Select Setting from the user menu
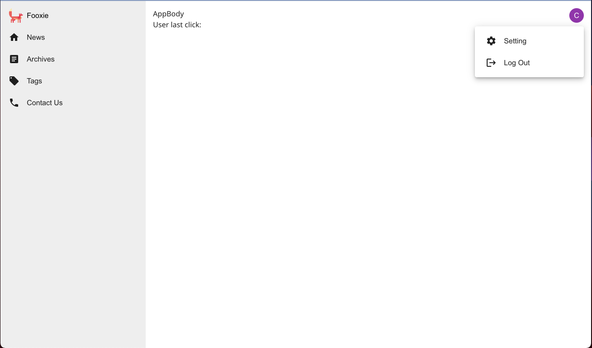The height and width of the screenshot is (348, 592). [529, 41]
